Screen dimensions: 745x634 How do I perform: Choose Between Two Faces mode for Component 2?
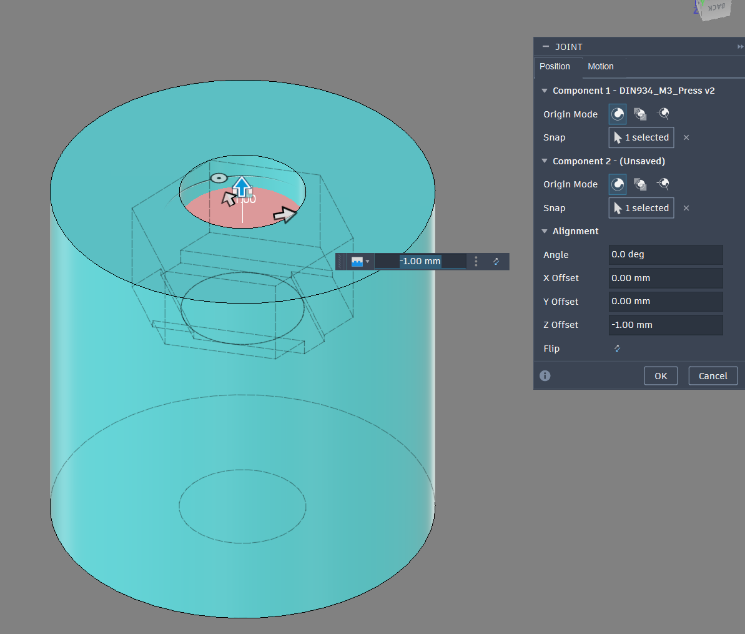click(640, 184)
